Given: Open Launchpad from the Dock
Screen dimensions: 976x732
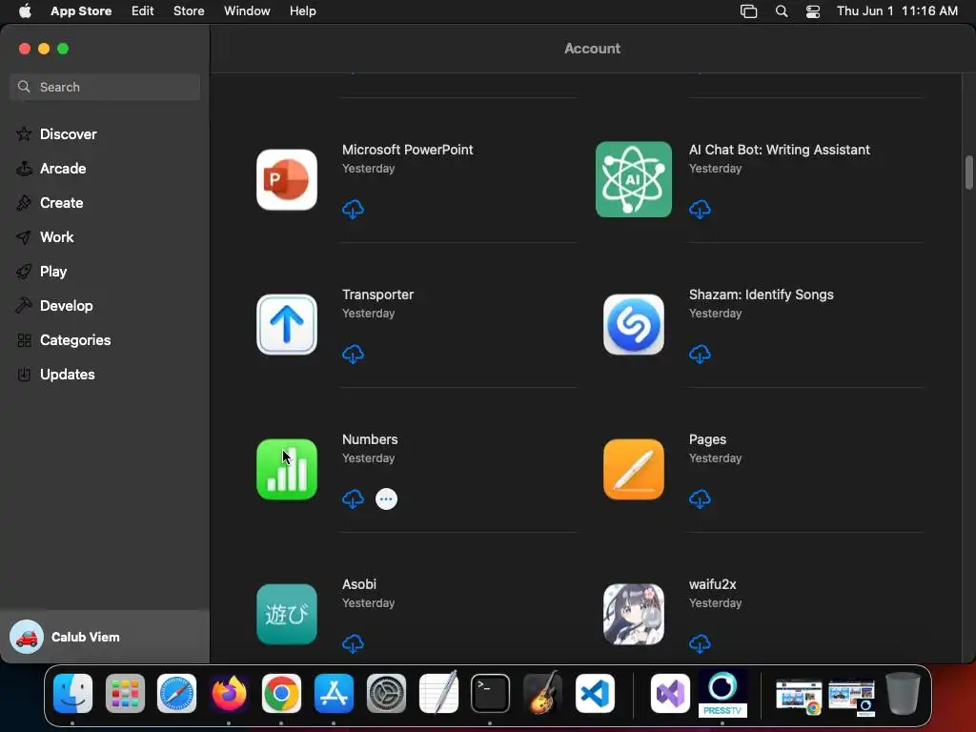Looking at the screenshot, I should (125, 694).
